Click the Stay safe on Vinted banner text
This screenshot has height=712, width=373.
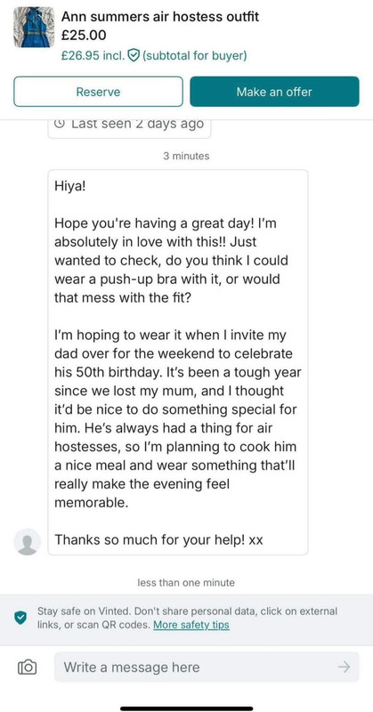click(x=187, y=618)
